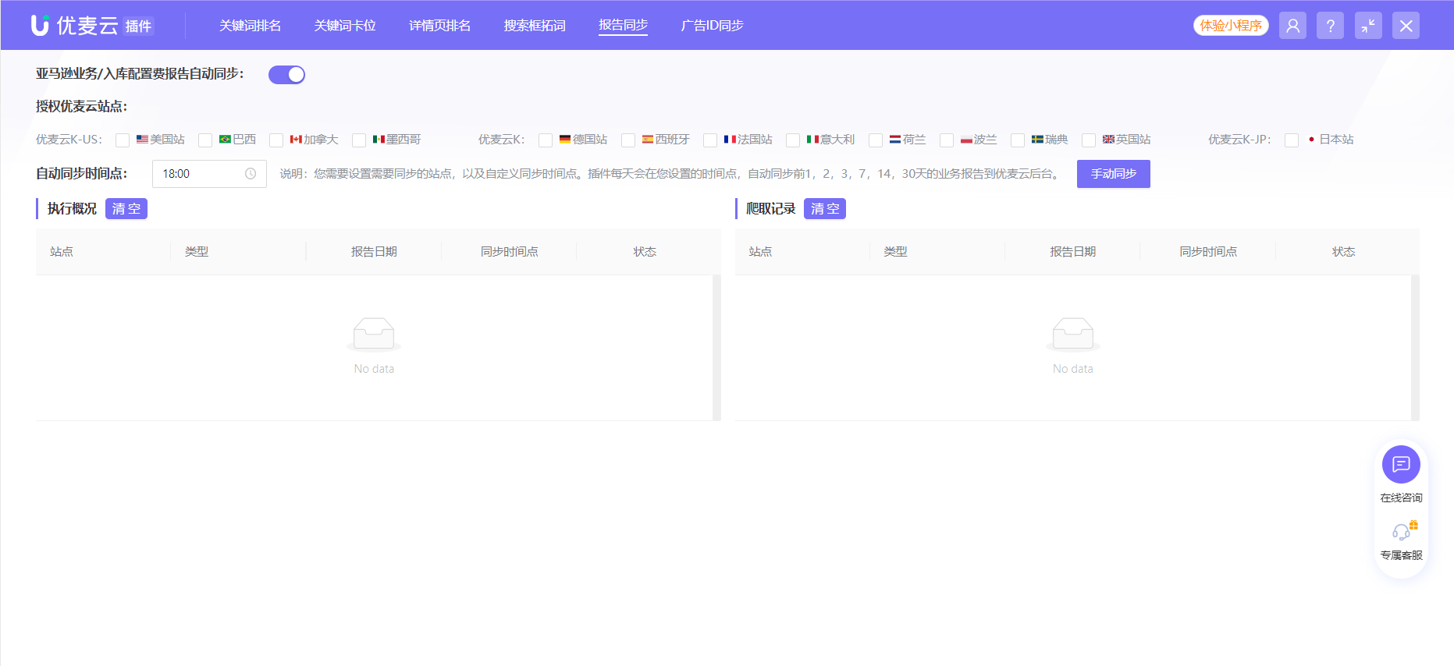1454x666 pixels.
Task: Open the 广告ID同步 tab
Action: click(x=712, y=26)
